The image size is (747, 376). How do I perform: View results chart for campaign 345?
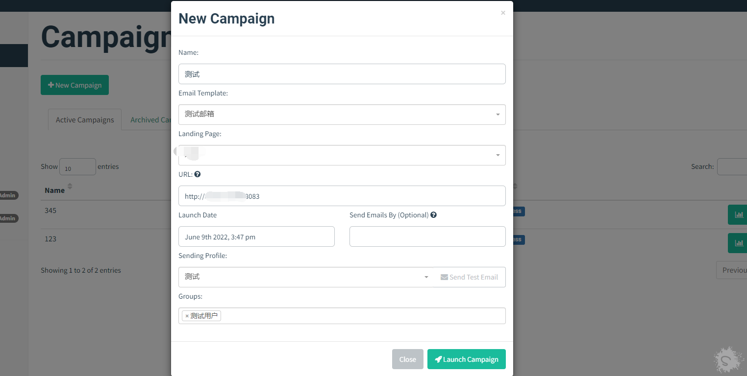pyautogui.click(x=738, y=214)
